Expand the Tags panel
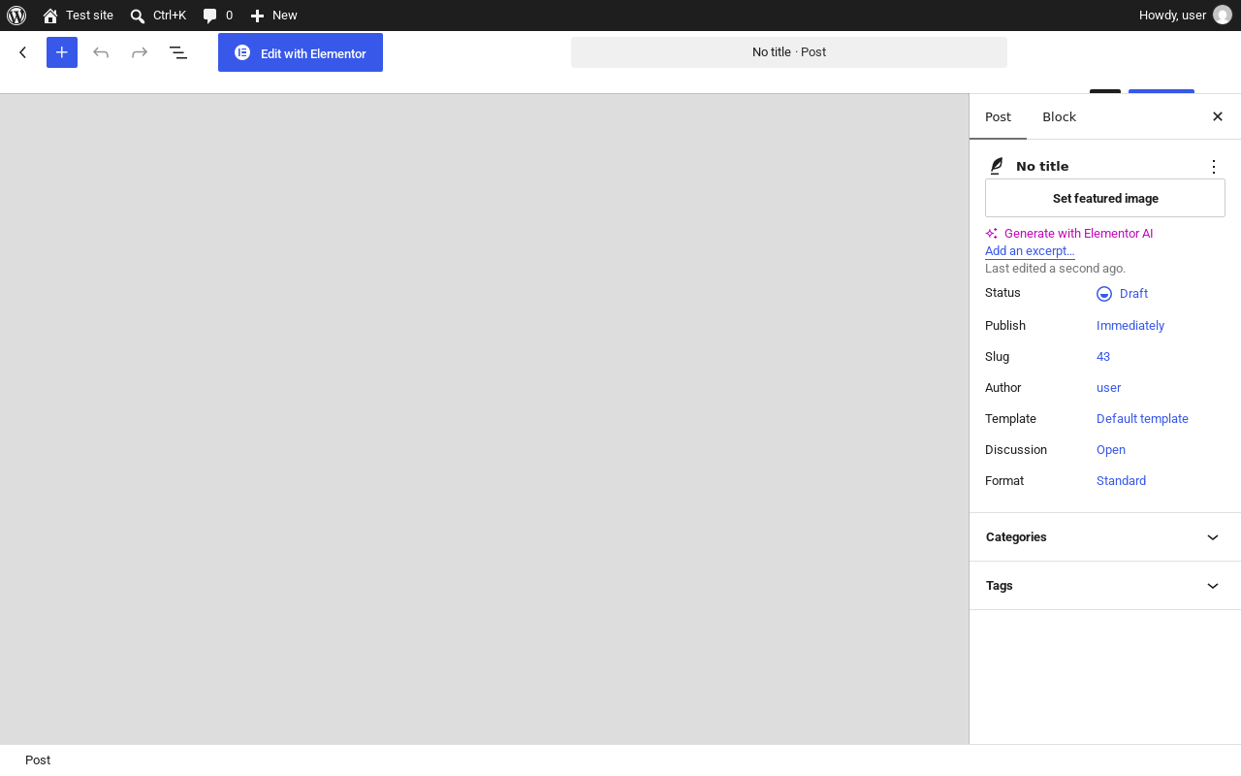The height and width of the screenshot is (776, 1241). (x=1105, y=586)
